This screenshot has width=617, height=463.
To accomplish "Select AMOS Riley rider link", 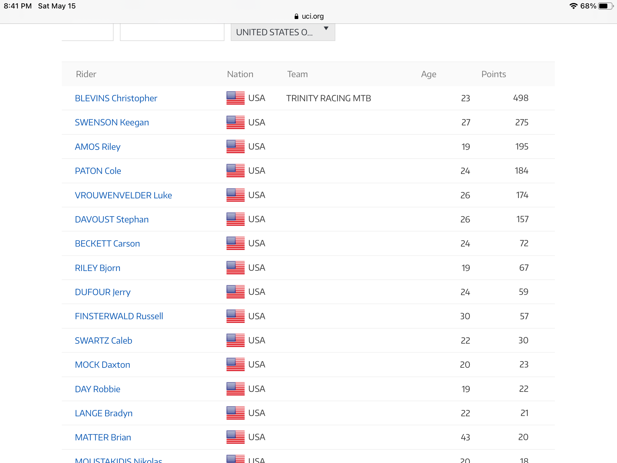I will (98, 147).
